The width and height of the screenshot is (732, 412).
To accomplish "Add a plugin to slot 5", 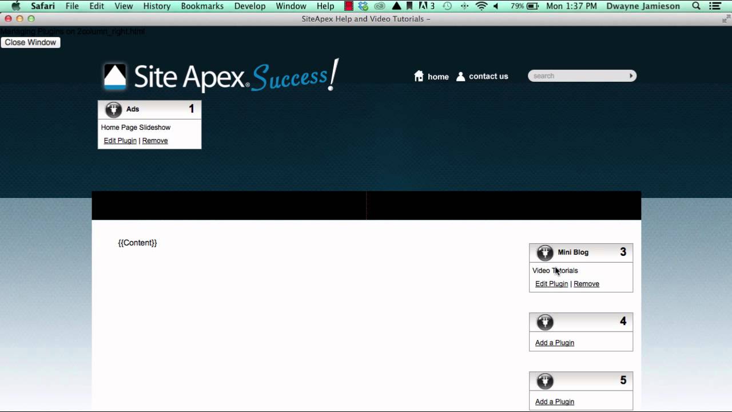I will click(x=555, y=402).
